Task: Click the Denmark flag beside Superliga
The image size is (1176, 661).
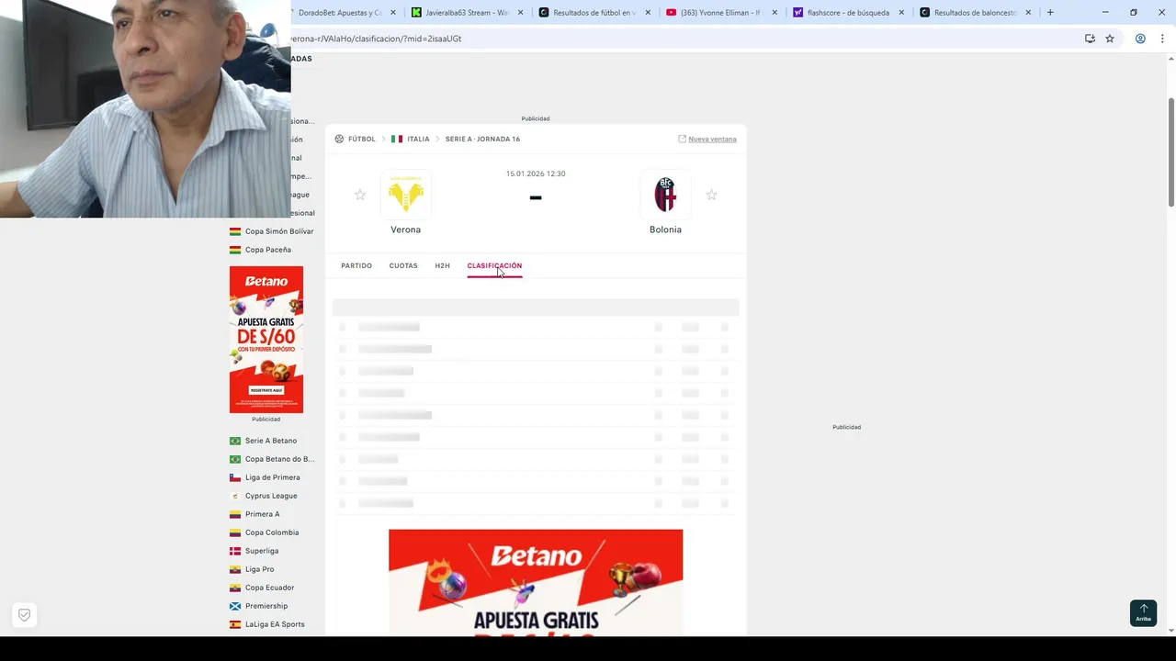Action: (x=235, y=551)
